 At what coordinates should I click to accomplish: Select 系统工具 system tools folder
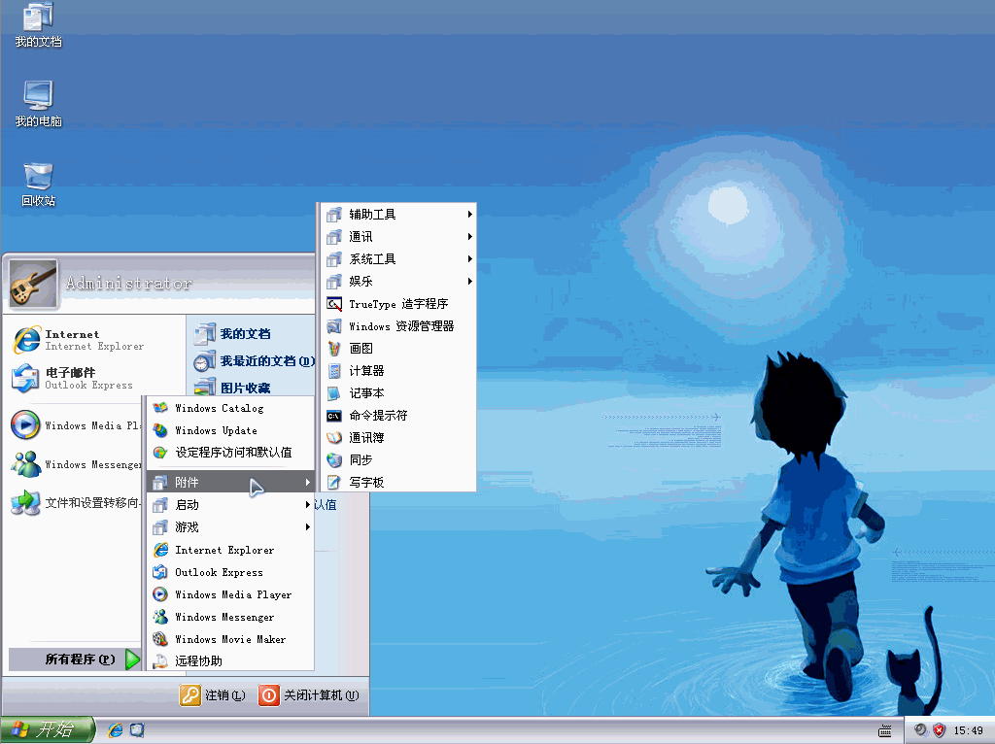click(x=398, y=258)
